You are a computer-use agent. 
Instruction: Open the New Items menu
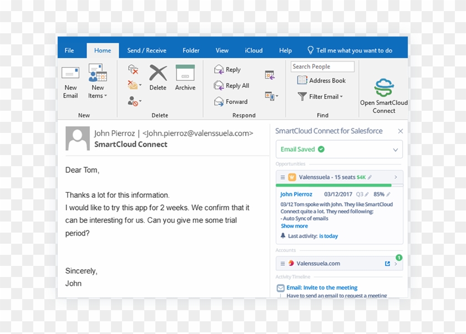[98, 81]
